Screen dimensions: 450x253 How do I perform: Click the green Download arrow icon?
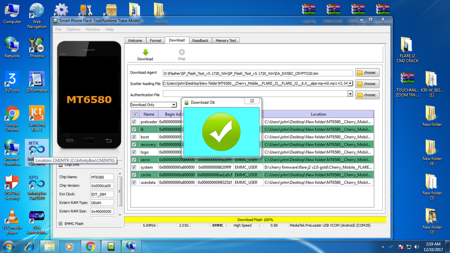click(145, 52)
